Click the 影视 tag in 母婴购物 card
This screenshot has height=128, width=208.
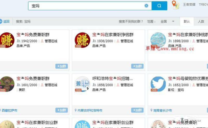coord(171,90)
